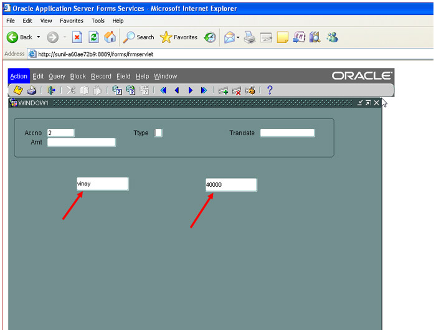The image size is (436, 330).
Task: Click the Insert Record icon
Action: tap(223, 91)
